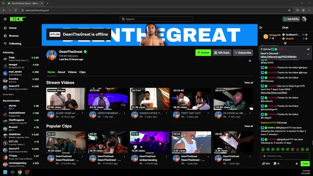Open elyzao recommended channel
The width and height of the screenshot is (313, 176).
pos(21,107)
